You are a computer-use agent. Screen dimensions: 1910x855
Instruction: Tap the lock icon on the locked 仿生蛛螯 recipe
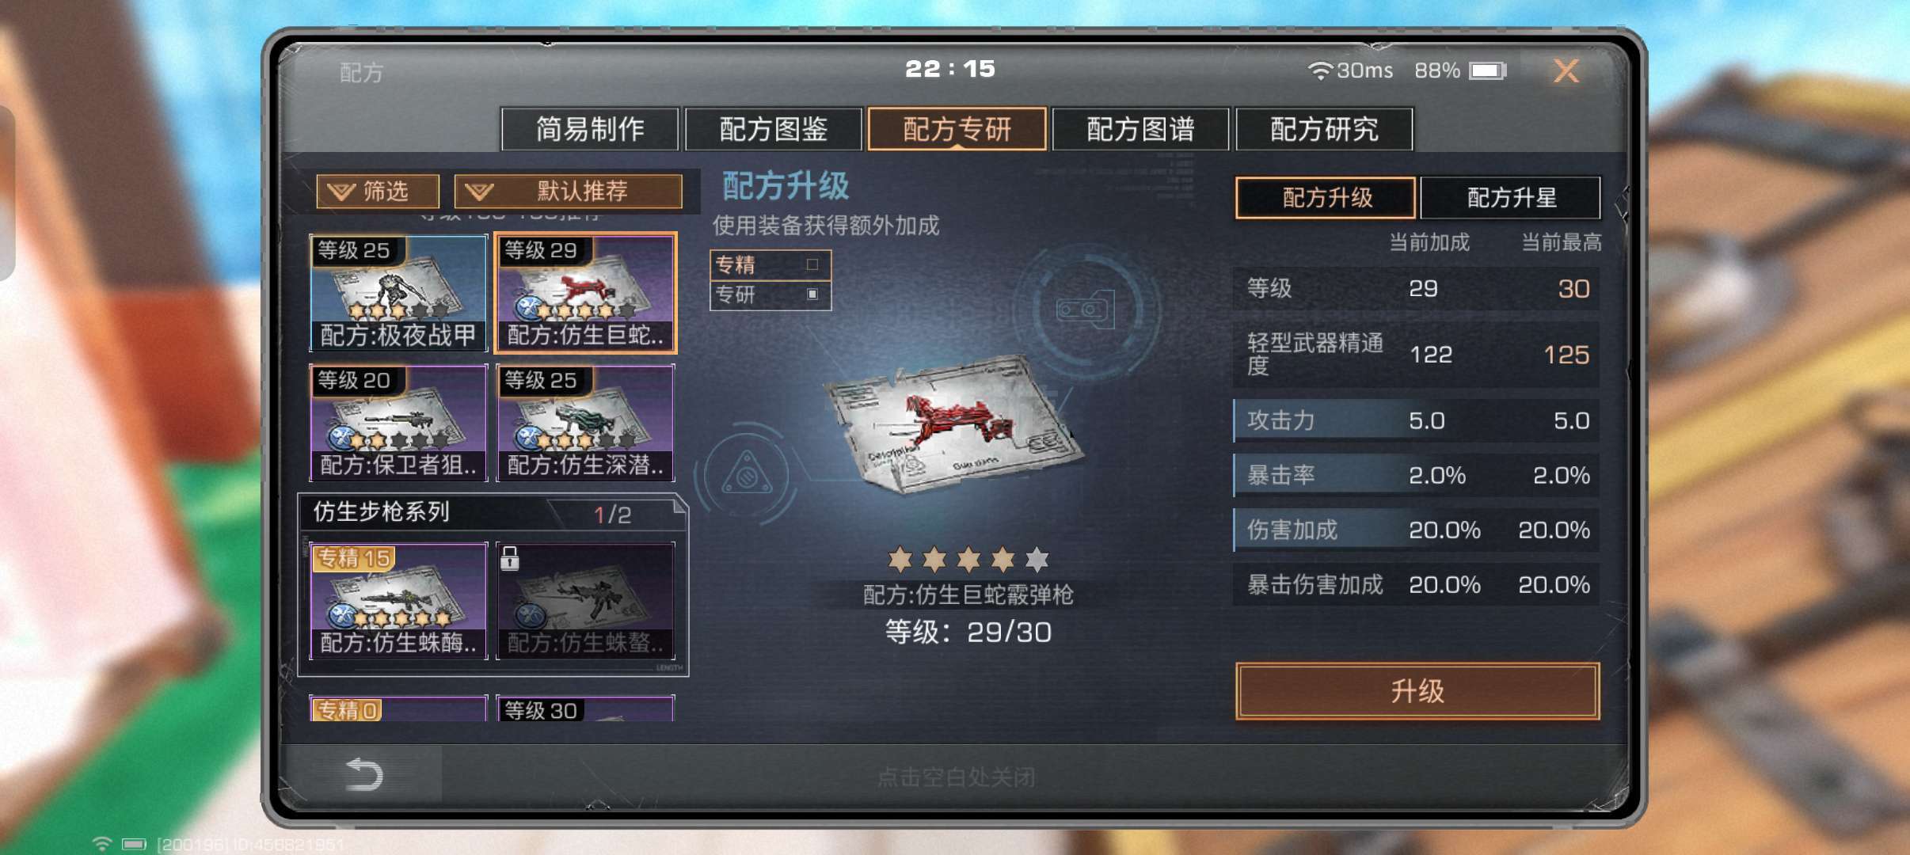[510, 559]
